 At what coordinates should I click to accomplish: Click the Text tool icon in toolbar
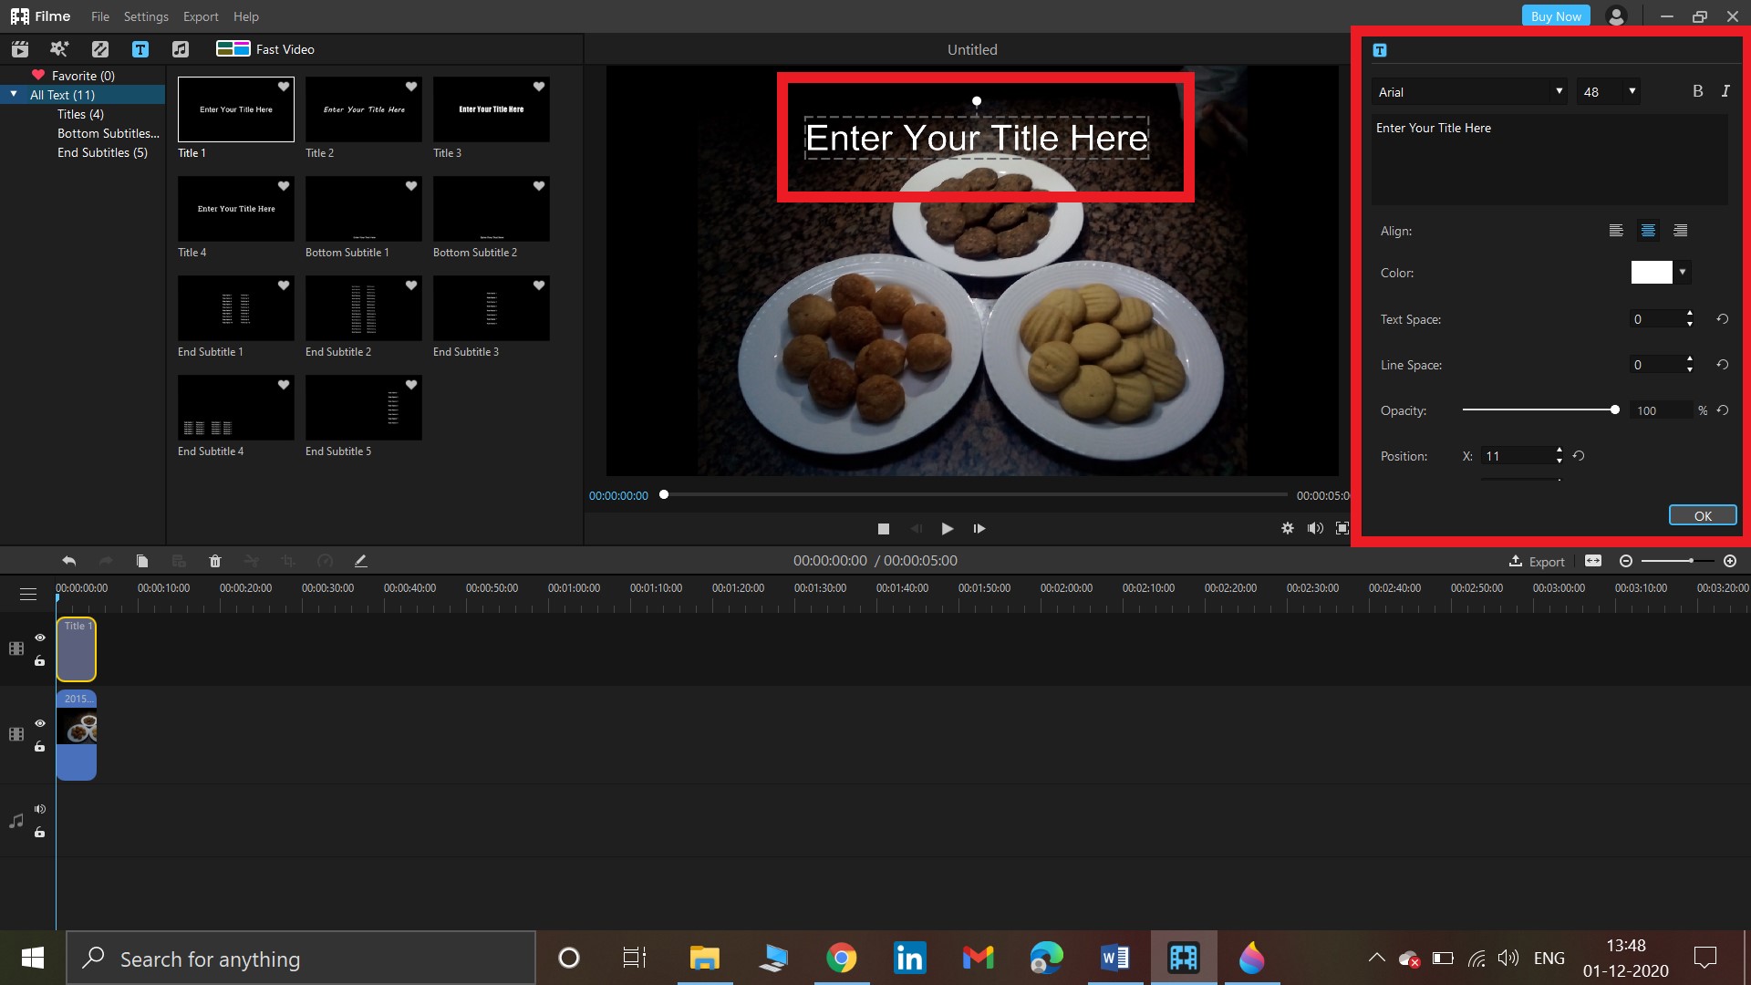140,49
